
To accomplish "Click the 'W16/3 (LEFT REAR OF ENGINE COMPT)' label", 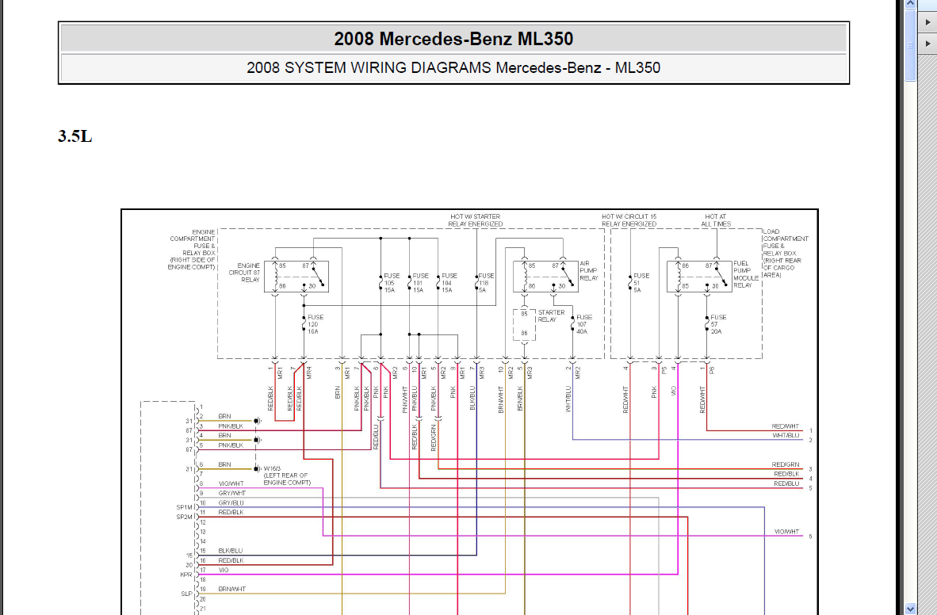I will point(287,476).
